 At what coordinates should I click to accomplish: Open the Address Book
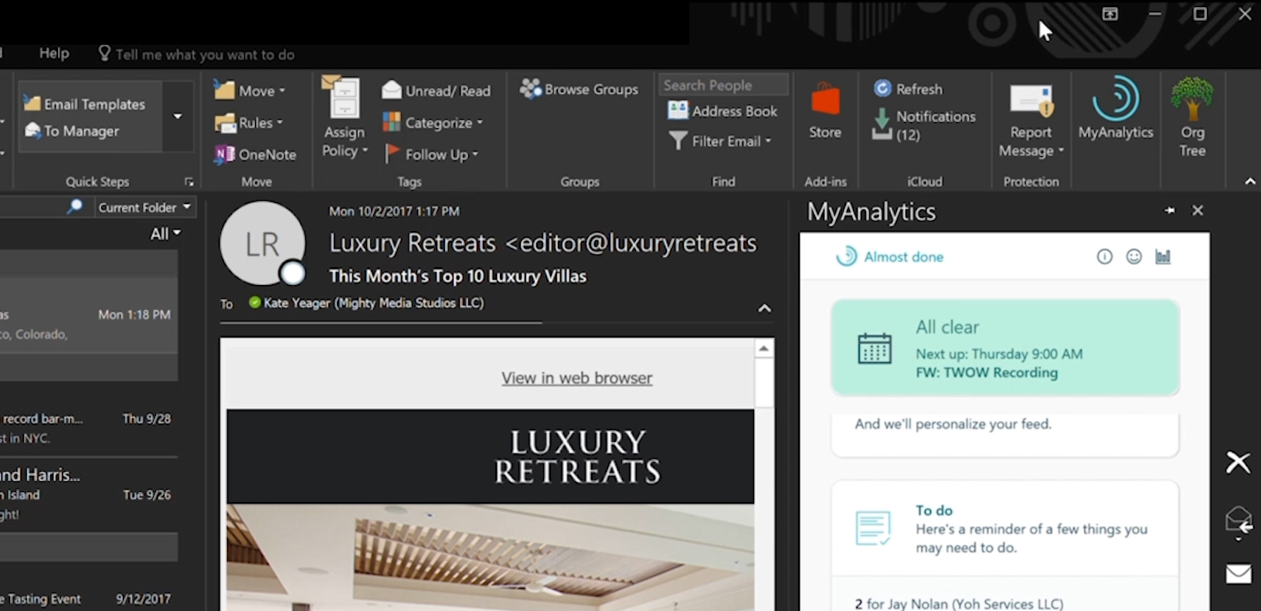[722, 111]
